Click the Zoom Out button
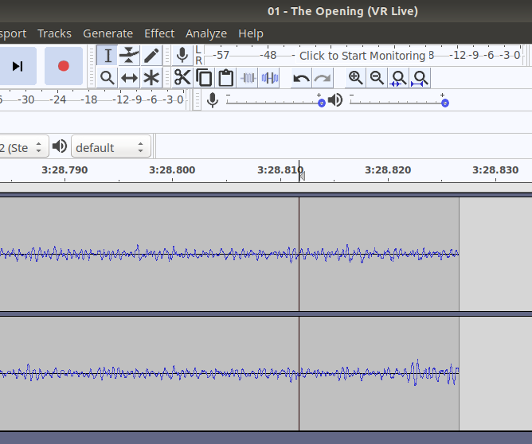The width and height of the screenshot is (532, 444). coord(377,78)
